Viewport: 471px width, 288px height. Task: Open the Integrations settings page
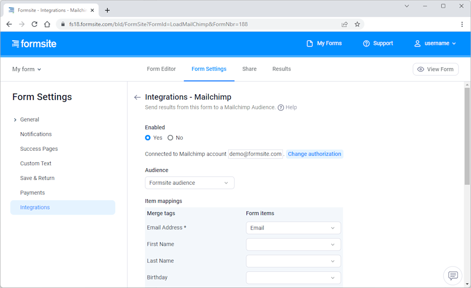pyautogui.click(x=35, y=207)
